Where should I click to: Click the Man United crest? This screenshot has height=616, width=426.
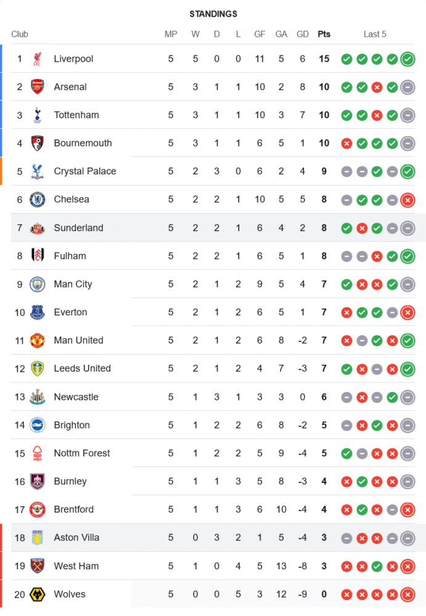coord(38,341)
